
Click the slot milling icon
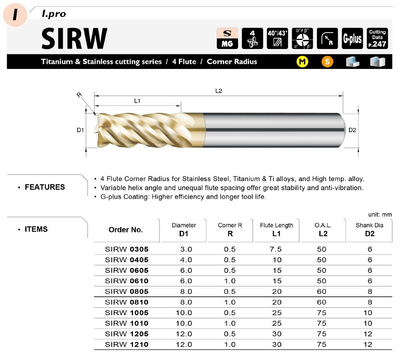377,62
